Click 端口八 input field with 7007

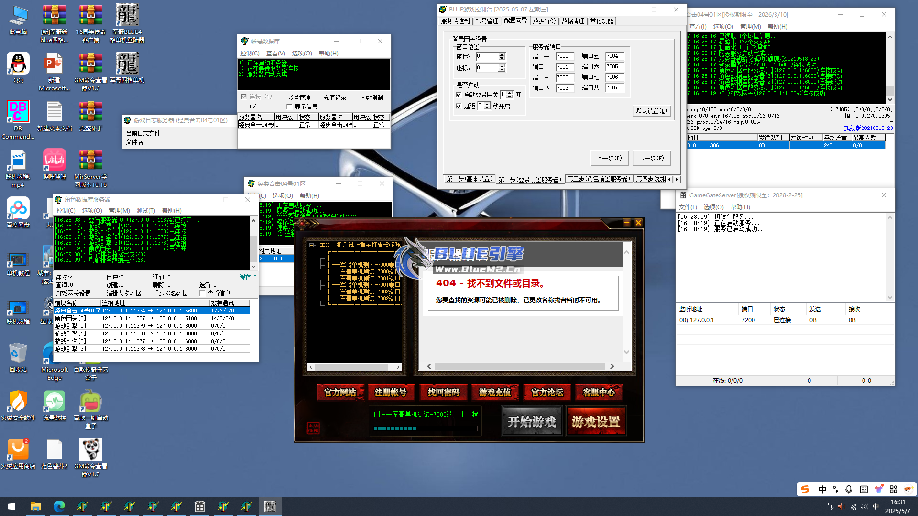614,88
